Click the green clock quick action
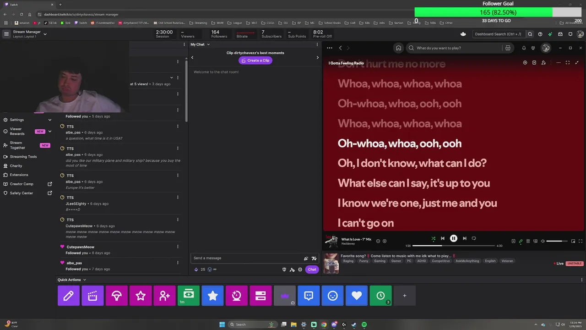Image resolution: width=586 pixels, height=330 pixels. (x=380, y=296)
